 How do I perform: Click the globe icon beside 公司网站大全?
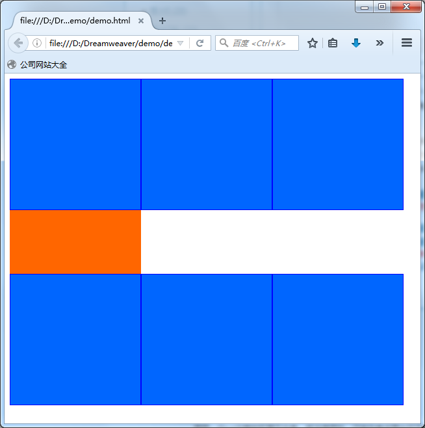coord(12,64)
